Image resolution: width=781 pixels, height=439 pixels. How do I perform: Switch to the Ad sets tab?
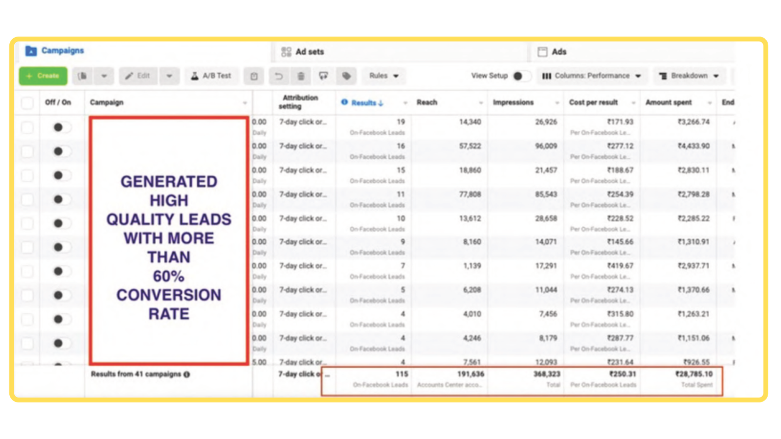[x=303, y=52]
